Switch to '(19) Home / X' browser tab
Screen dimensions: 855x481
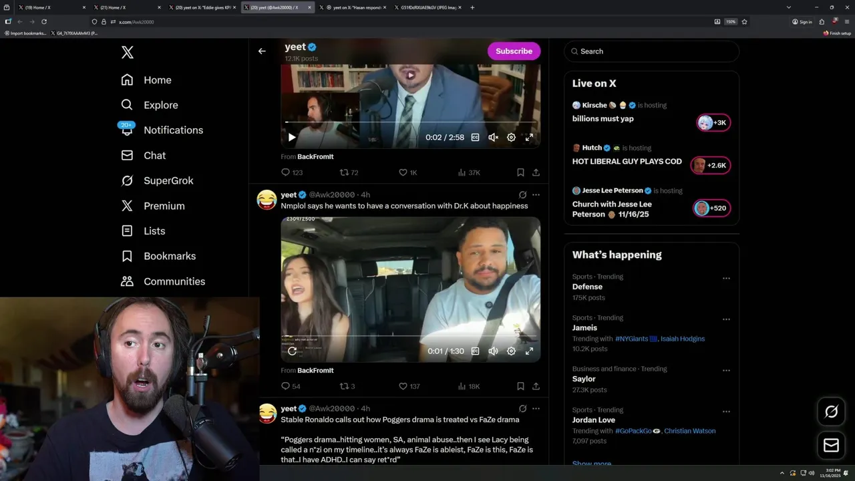tap(50, 7)
